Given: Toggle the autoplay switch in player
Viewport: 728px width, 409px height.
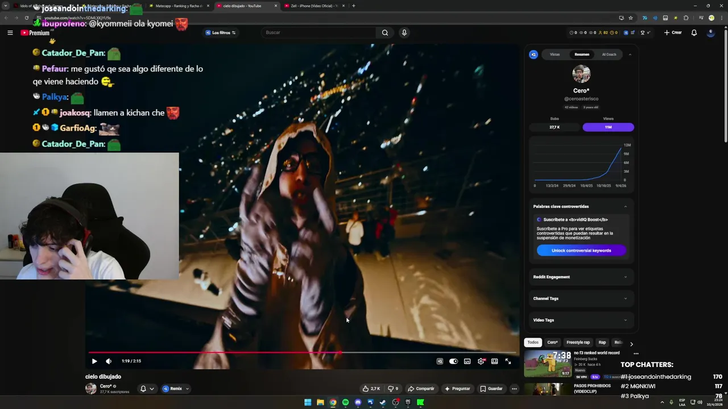Looking at the screenshot, I should click(453, 361).
